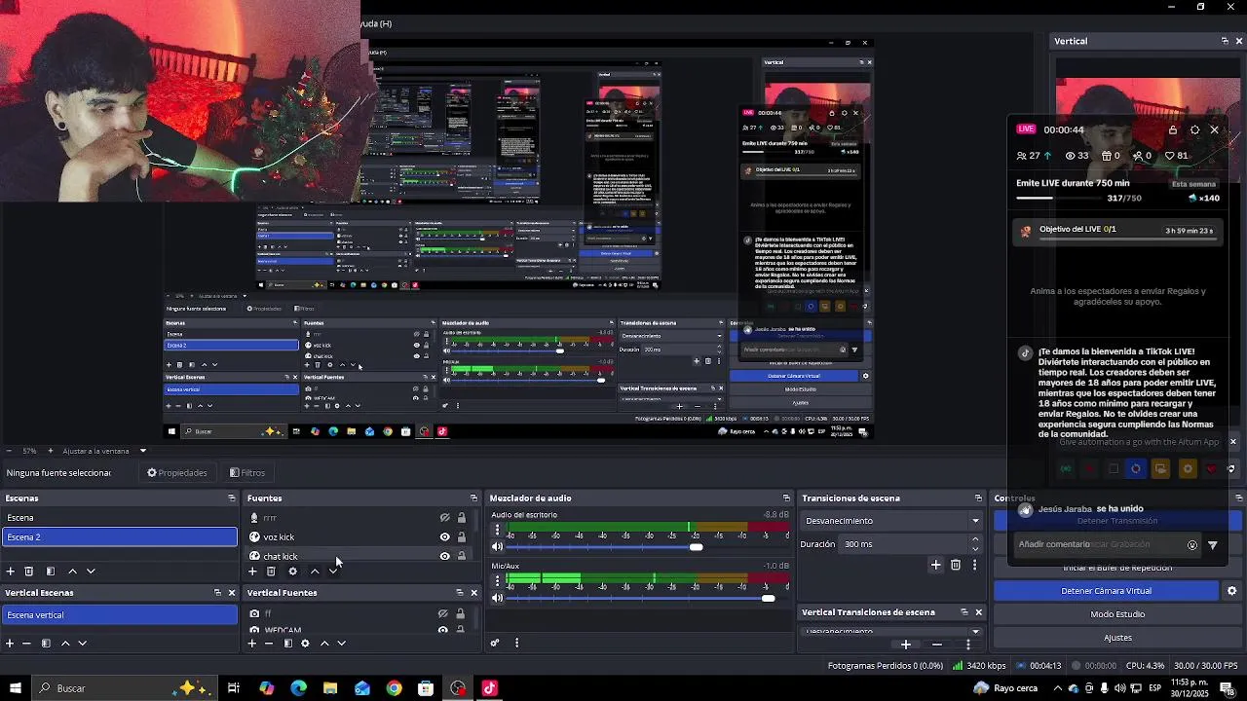1247x701 pixels.
Task: Open gear settings in Vertical Fuentes toolbar
Action: tap(305, 644)
